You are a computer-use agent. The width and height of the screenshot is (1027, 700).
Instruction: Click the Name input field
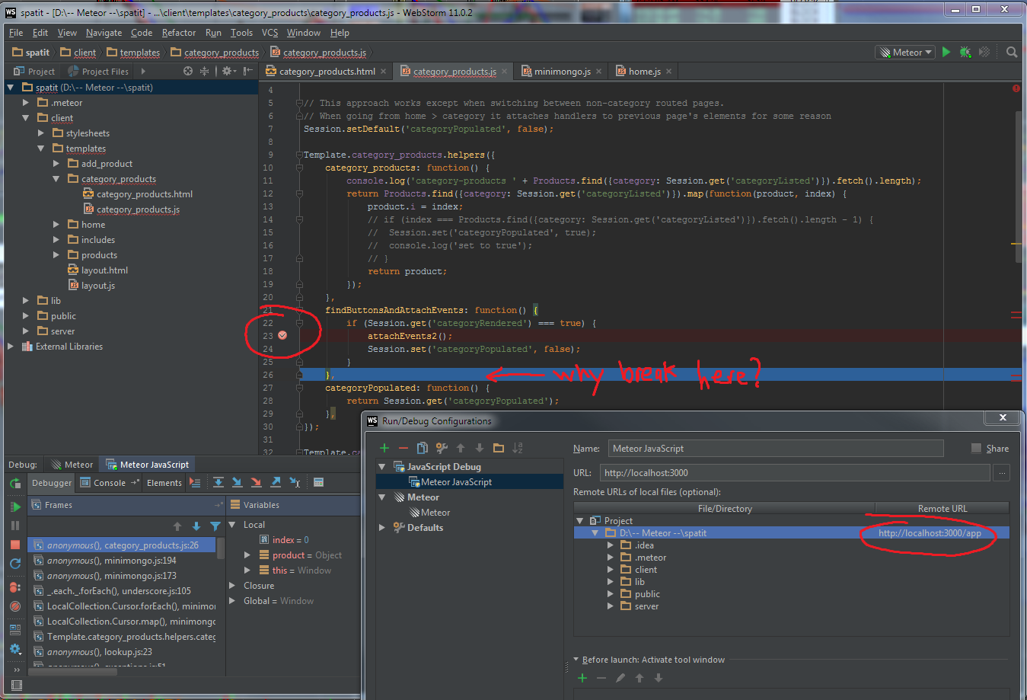(776, 449)
